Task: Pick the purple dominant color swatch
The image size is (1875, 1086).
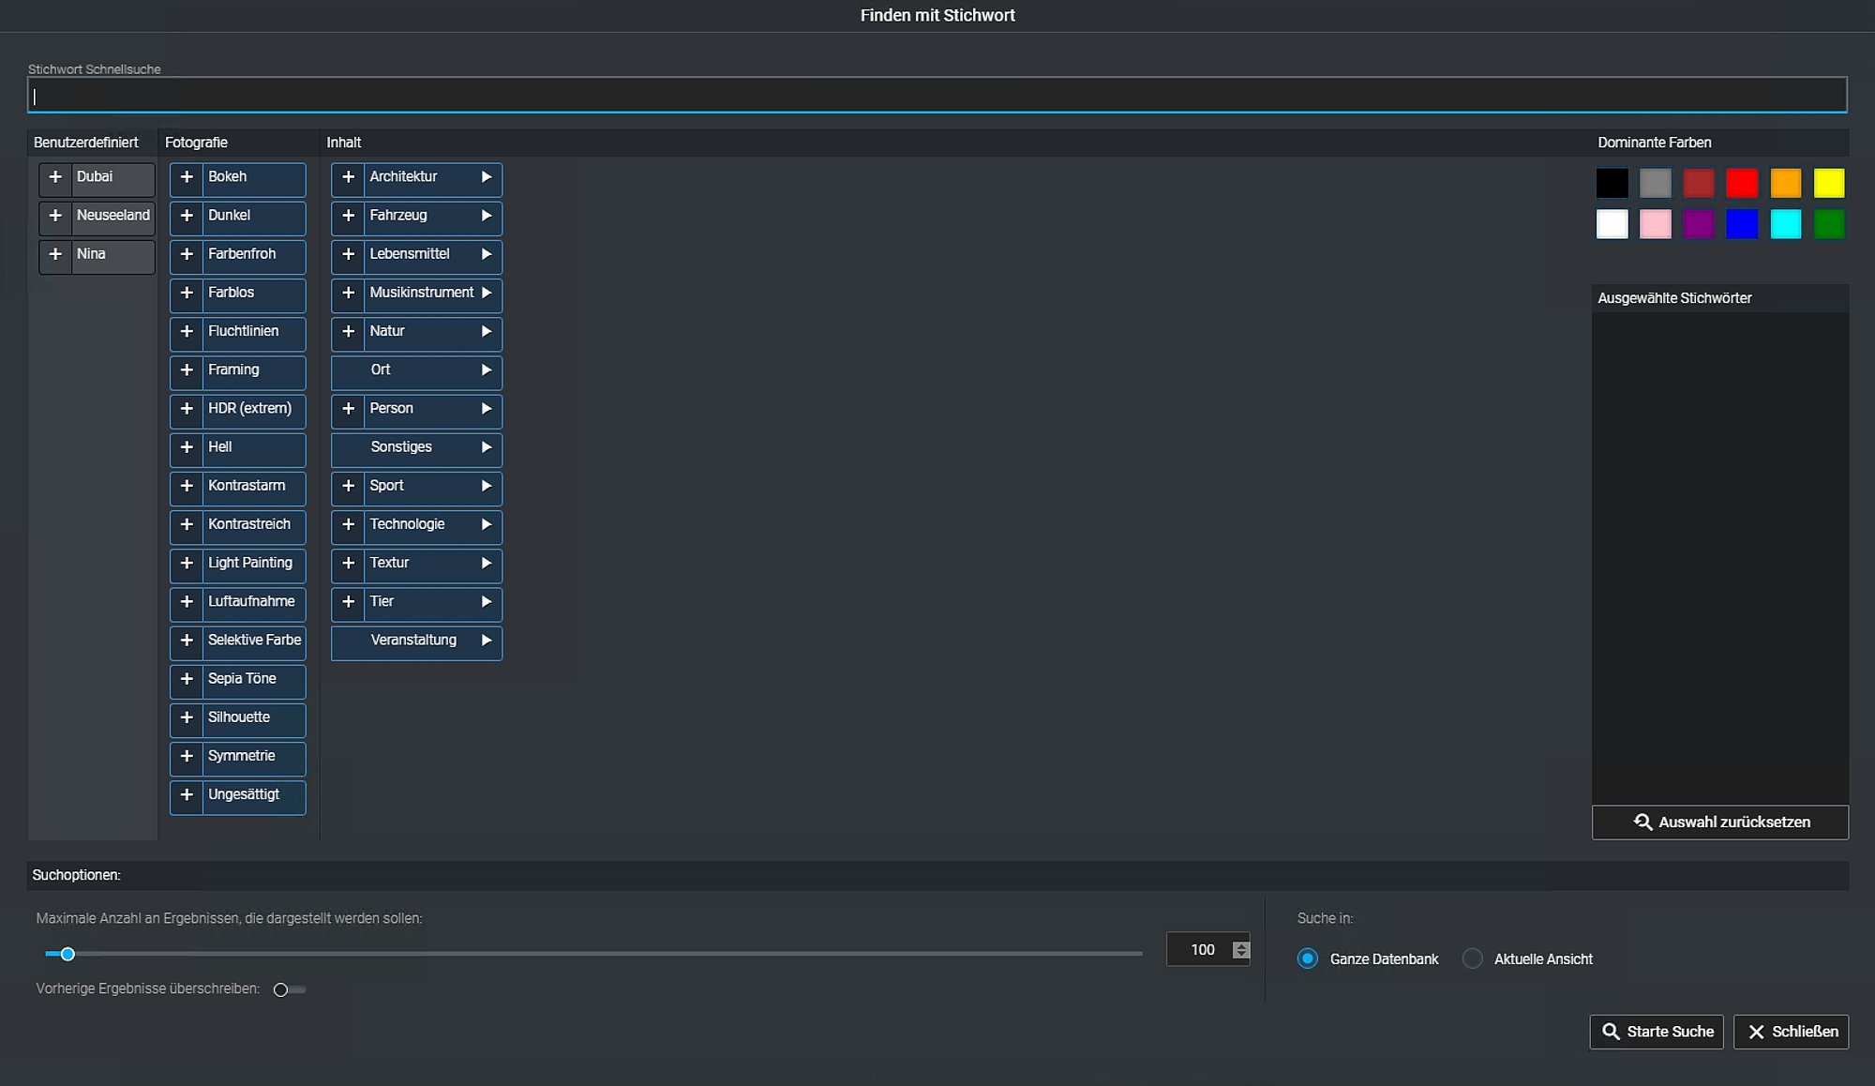Action: pyautogui.click(x=1698, y=224)
